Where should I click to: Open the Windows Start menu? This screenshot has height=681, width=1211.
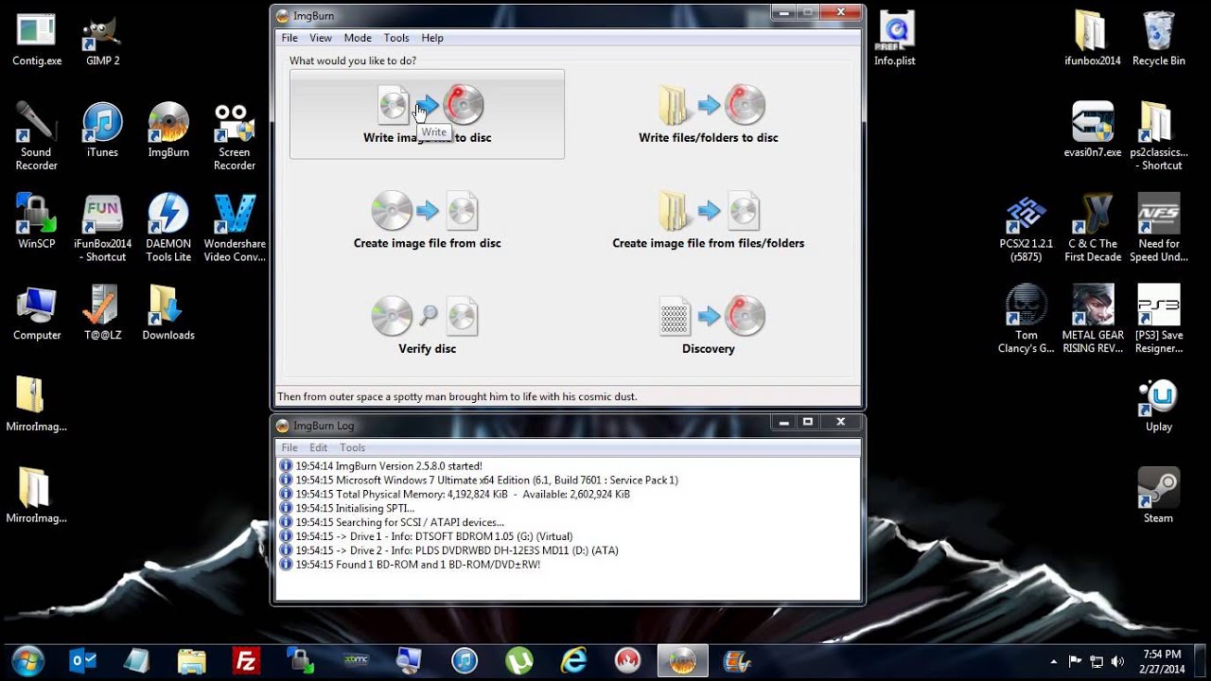click(x=29, y=659)
